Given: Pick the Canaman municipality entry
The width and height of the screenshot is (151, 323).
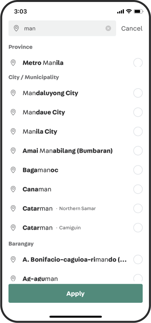Looking at the screenshot, I should 76,189.
